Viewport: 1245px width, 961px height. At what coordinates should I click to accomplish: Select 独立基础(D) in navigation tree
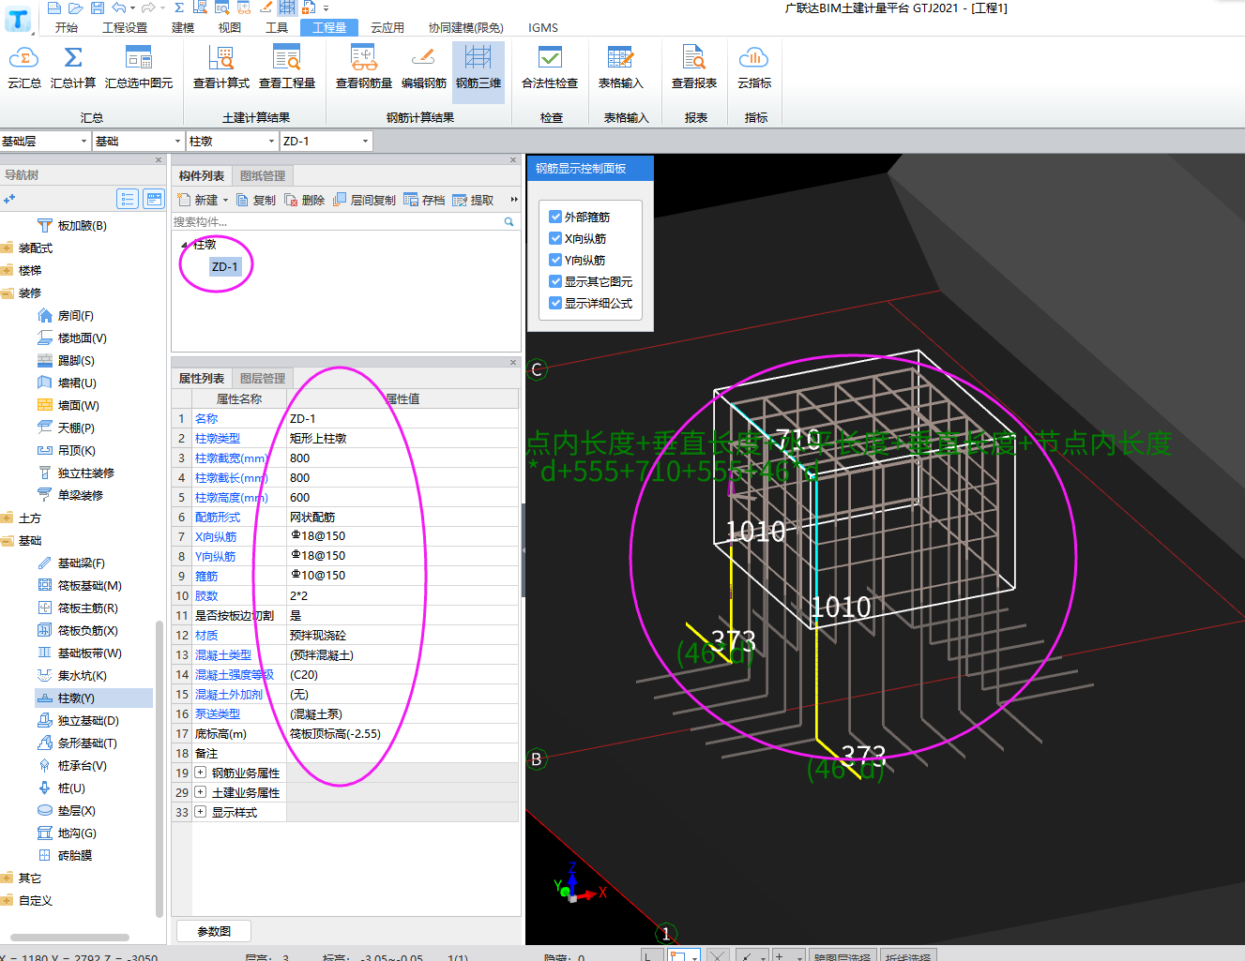(78, 720)
